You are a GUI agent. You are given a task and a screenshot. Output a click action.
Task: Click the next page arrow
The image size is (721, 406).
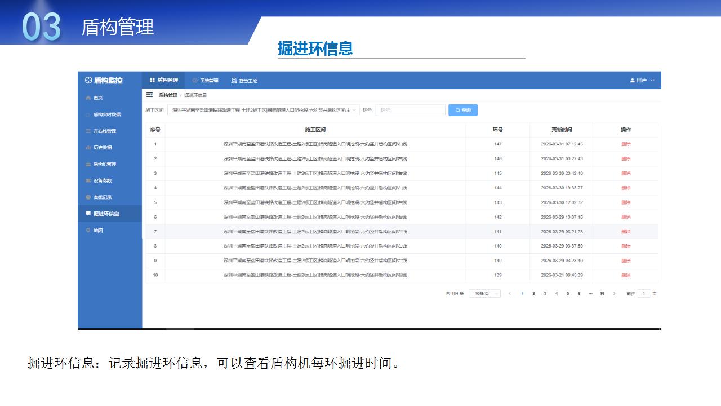[x=614, y=294]
